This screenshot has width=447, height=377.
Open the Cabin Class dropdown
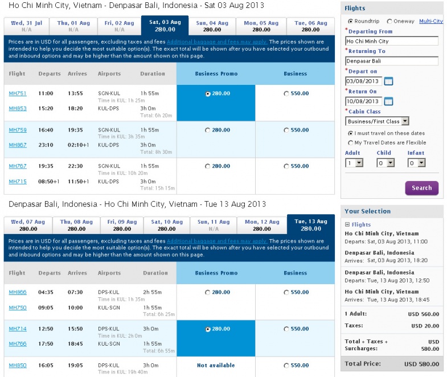coord(377,121)
